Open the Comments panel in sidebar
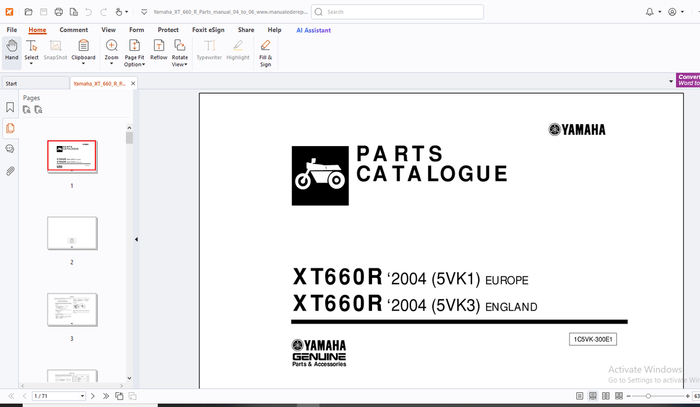Image resolution: width=700 pixels, height=407 pixels. click(x=10, y=148)
